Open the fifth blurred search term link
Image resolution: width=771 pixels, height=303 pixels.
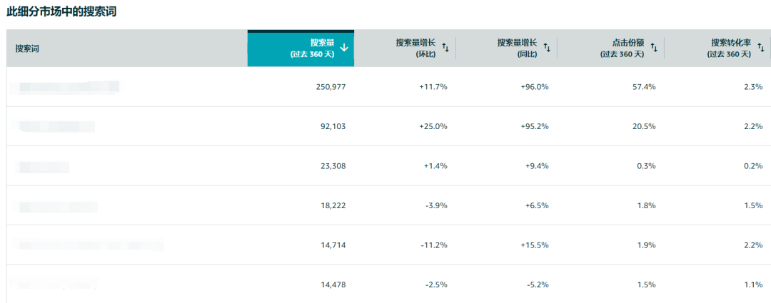tap(91, 245)
